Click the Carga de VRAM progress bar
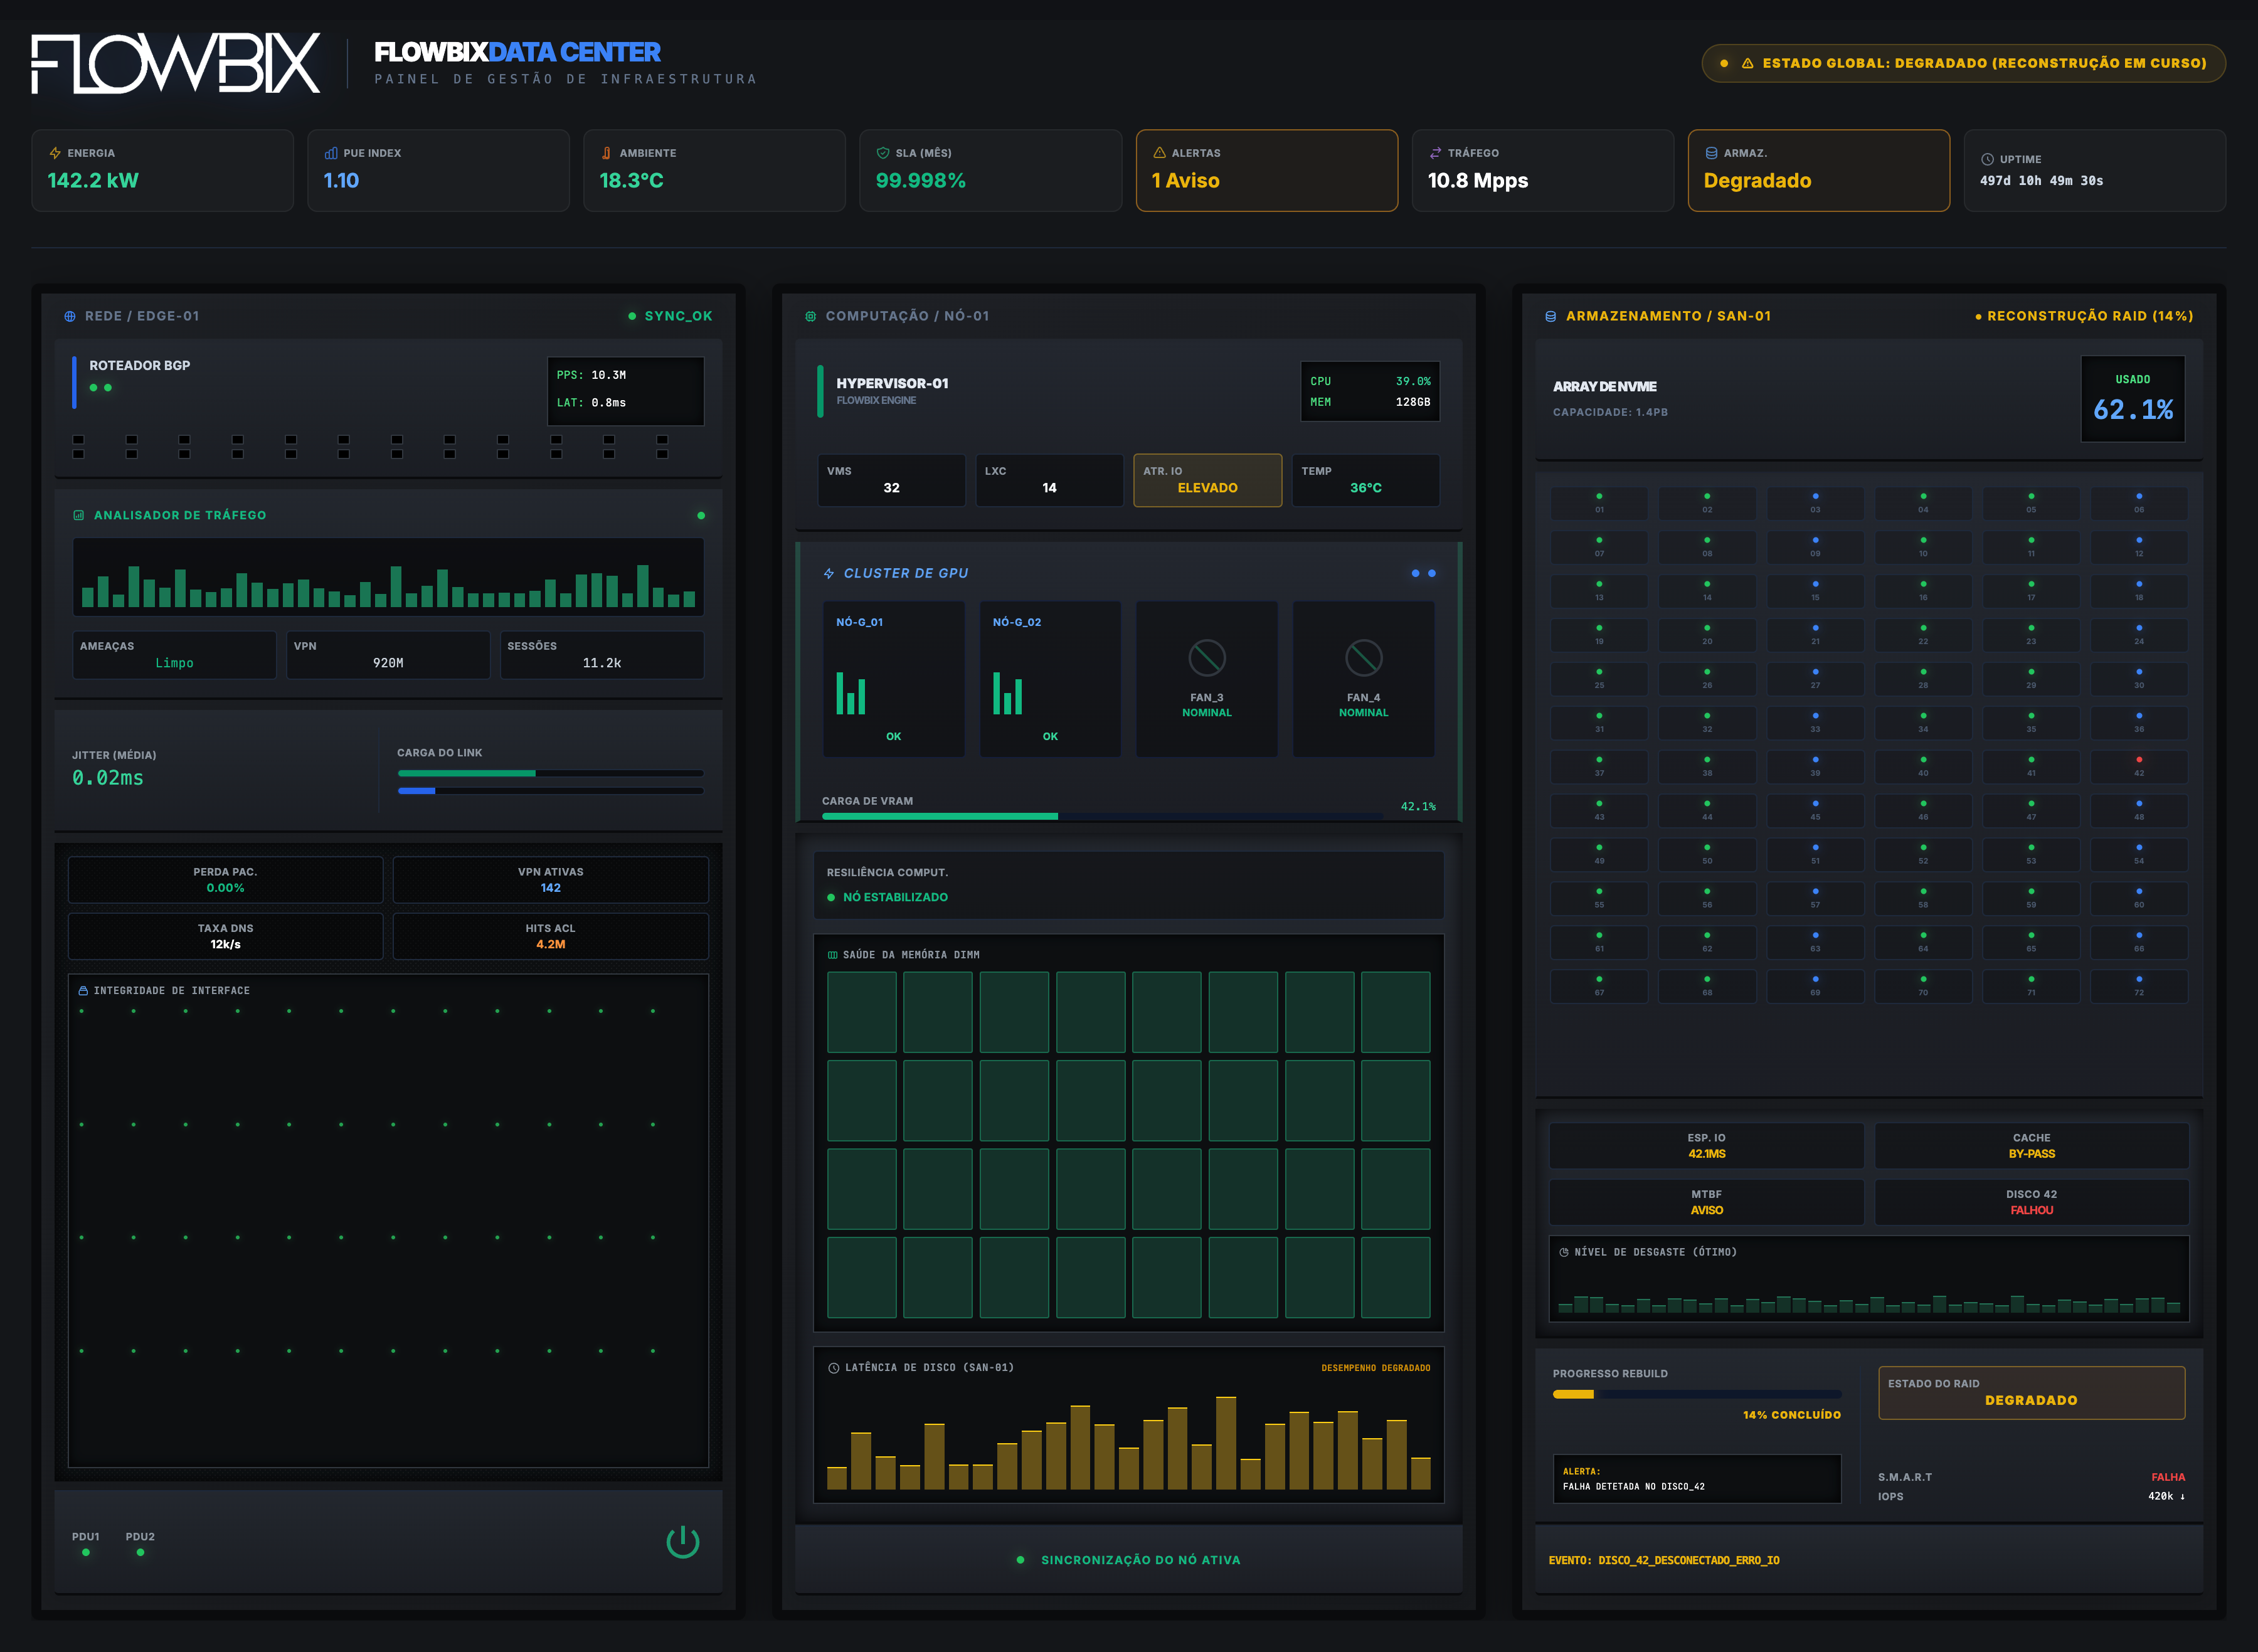Image resolution: width=2258 pixels, height=1652 pixels. click(x=1102, y=817)
